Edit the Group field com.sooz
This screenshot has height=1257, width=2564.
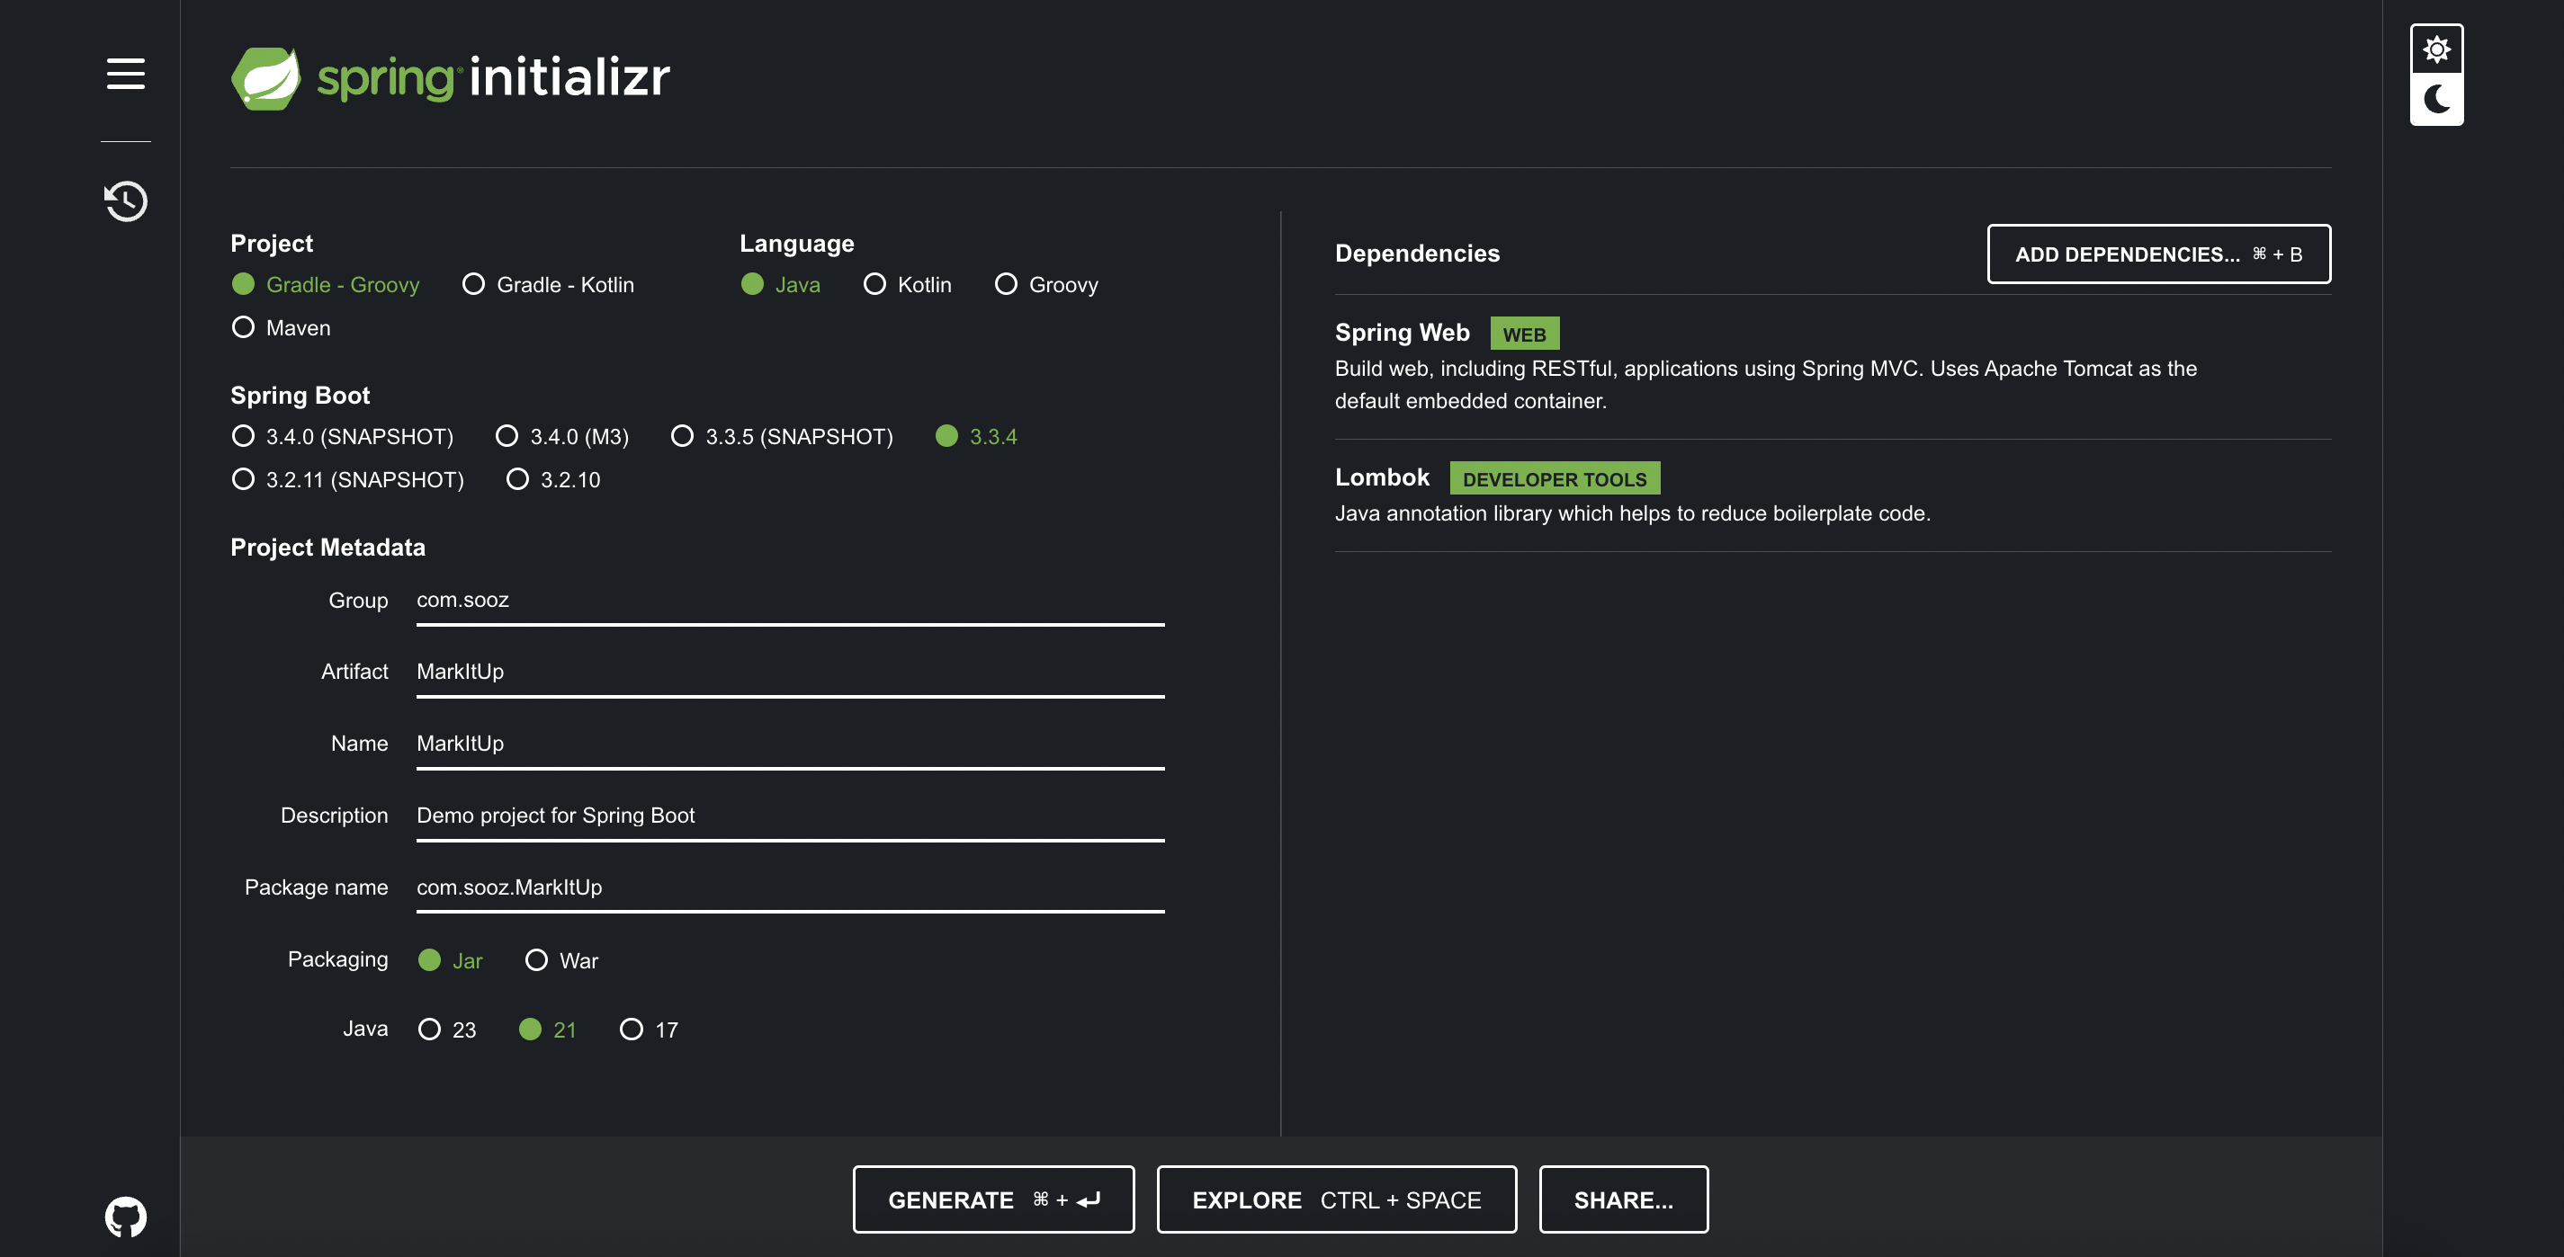coord(790,601)
